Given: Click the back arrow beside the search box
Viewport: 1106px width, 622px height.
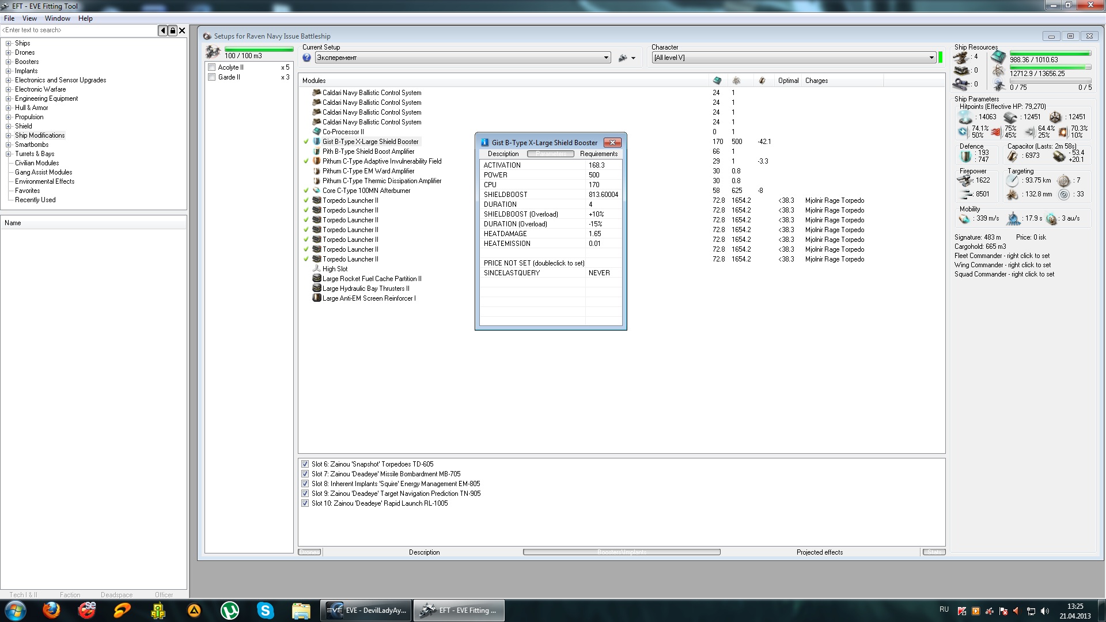Looking at the screenshot, I should (x=163, y=31).
